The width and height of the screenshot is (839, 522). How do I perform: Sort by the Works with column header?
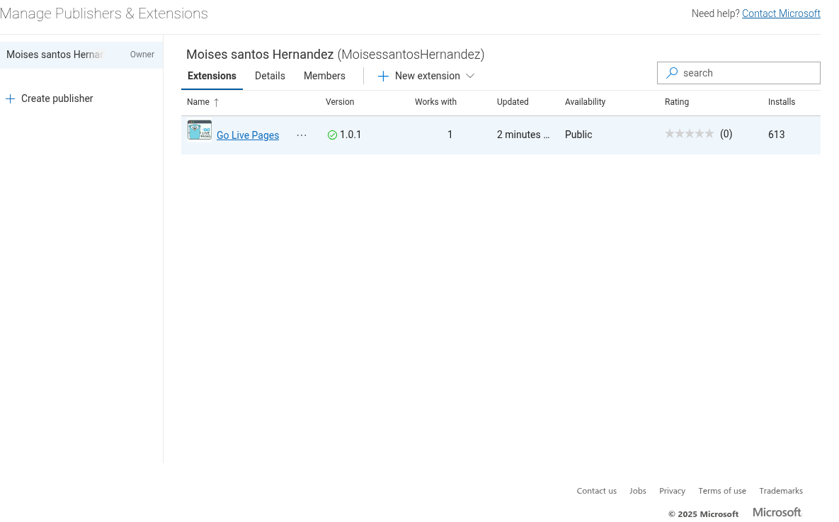point(435,102)
